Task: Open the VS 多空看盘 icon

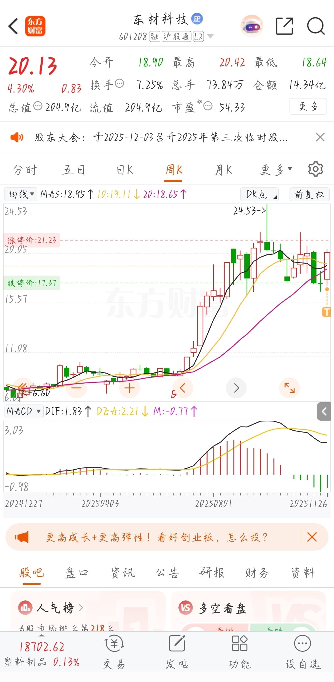Action: [x=186, y=608]
